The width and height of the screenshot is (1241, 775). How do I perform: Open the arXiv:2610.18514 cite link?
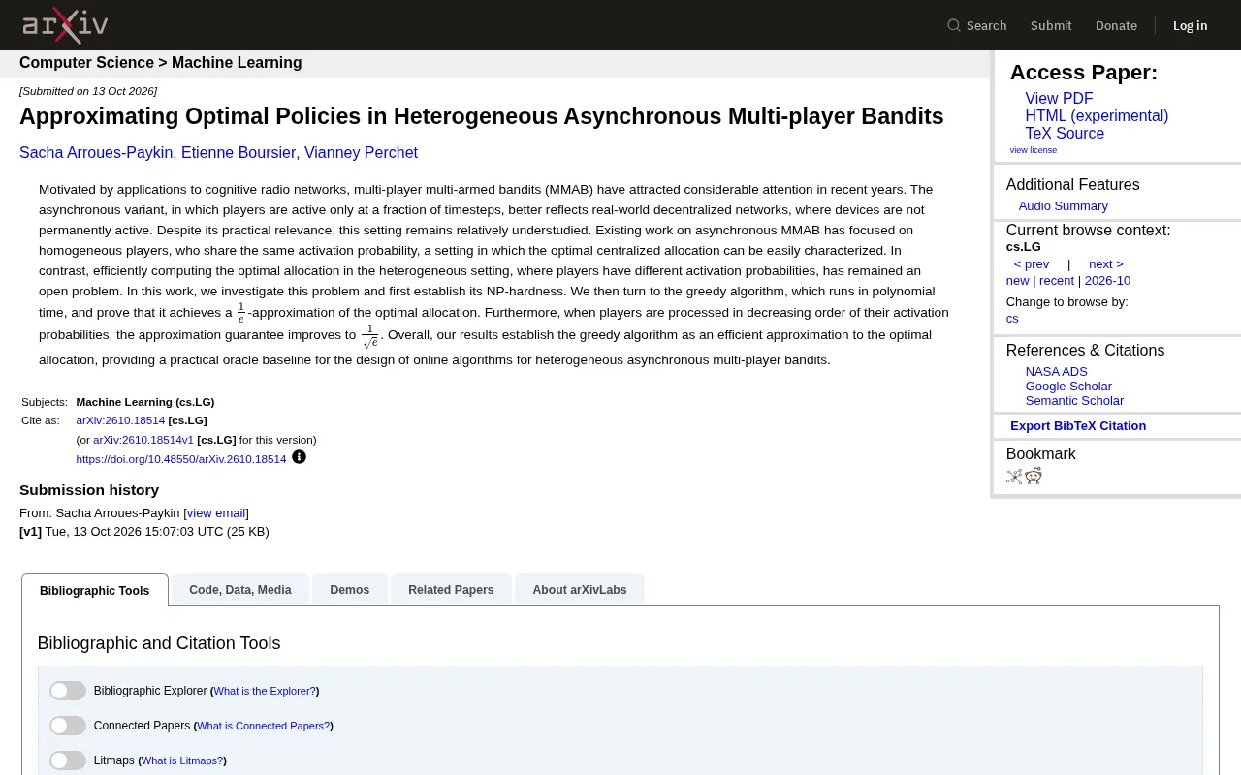(x=120, y=420)
